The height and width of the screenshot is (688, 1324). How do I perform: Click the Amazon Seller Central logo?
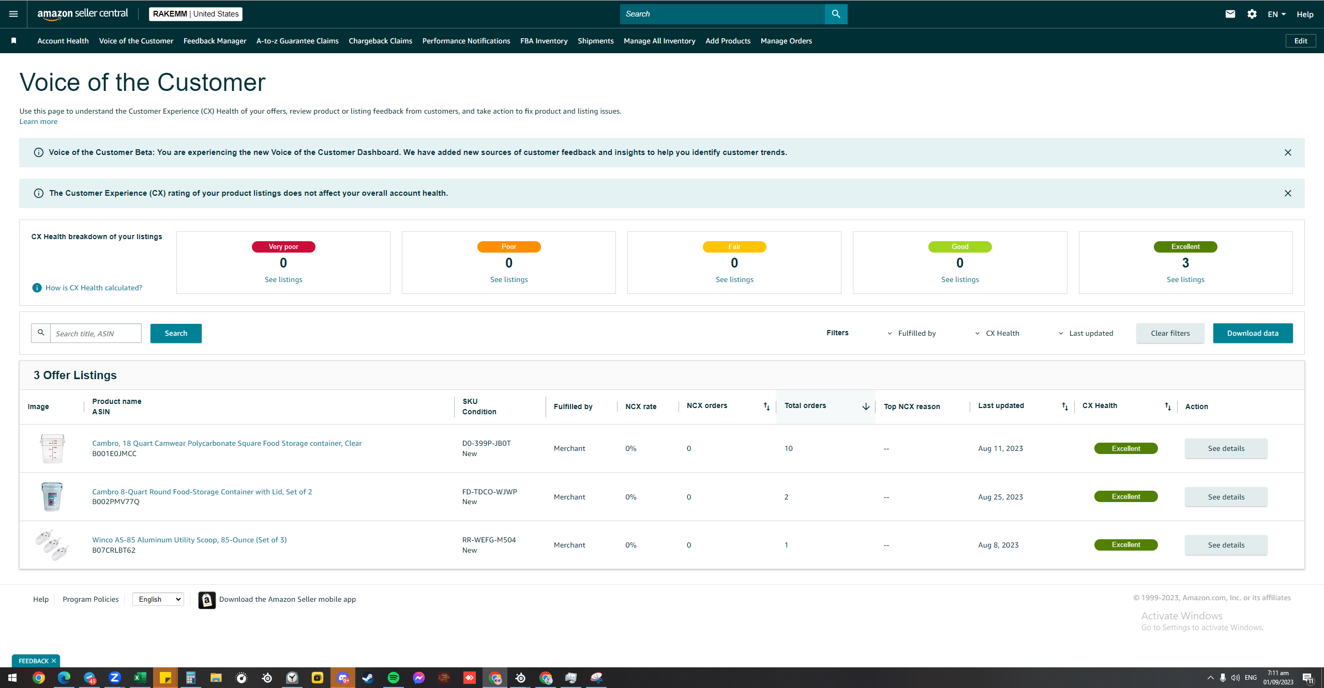pyautogui.click(x=83, y=14)
